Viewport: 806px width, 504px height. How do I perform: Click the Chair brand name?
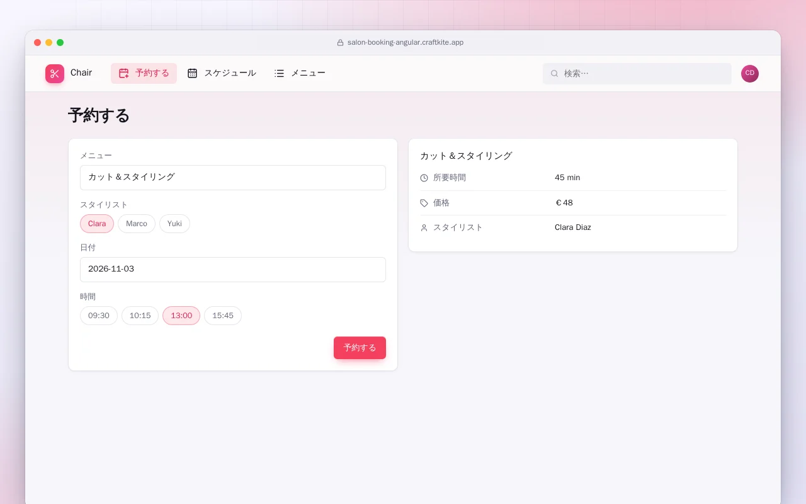click(81, 73)
